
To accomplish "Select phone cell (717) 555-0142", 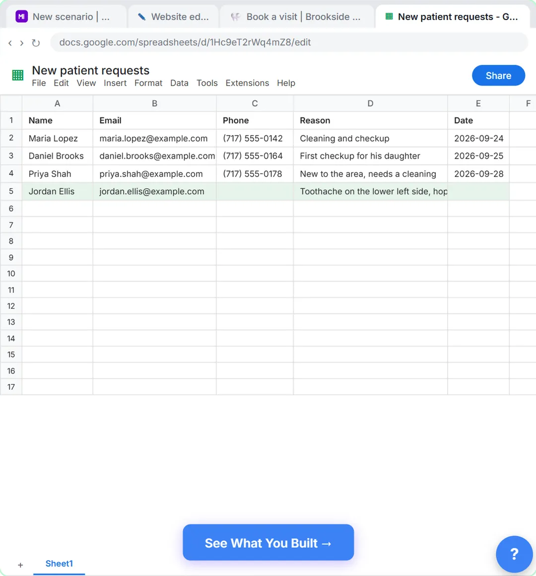I will (x=255, y=139).
